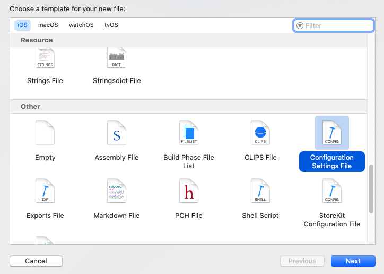Pick the StoreKit Configuration File icon
The width and height of the screenshot is (384, 274).
(332, 191)
